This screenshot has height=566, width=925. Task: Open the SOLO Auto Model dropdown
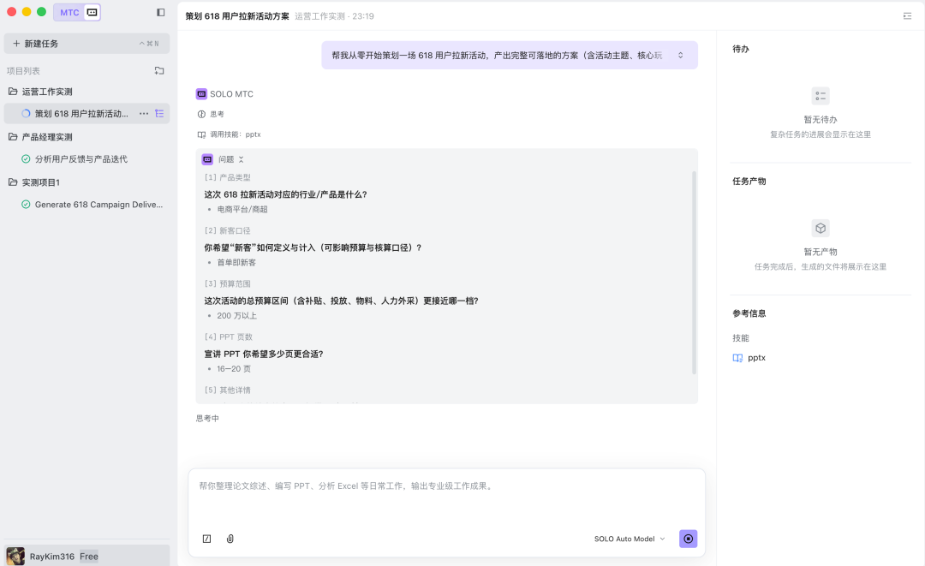click(x=630, y=539)
